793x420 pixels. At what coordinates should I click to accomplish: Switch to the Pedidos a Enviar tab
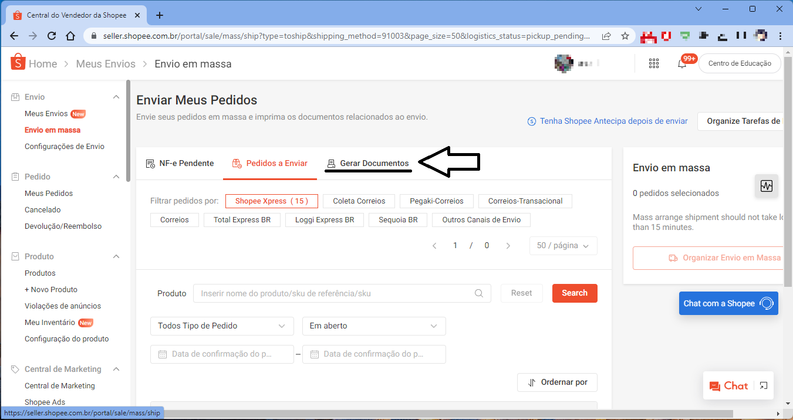point(270,164)
